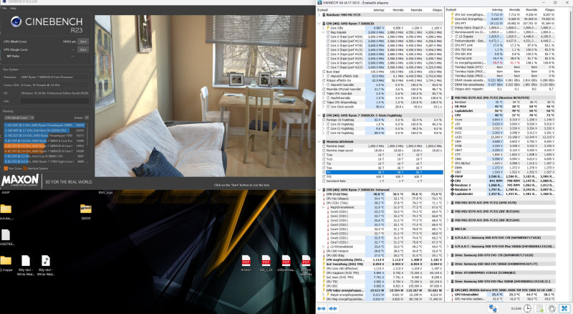Start the CPU Single Core test
Image resolution: width=573 pixels, height=314 pixels.
(x=83, y=49)
